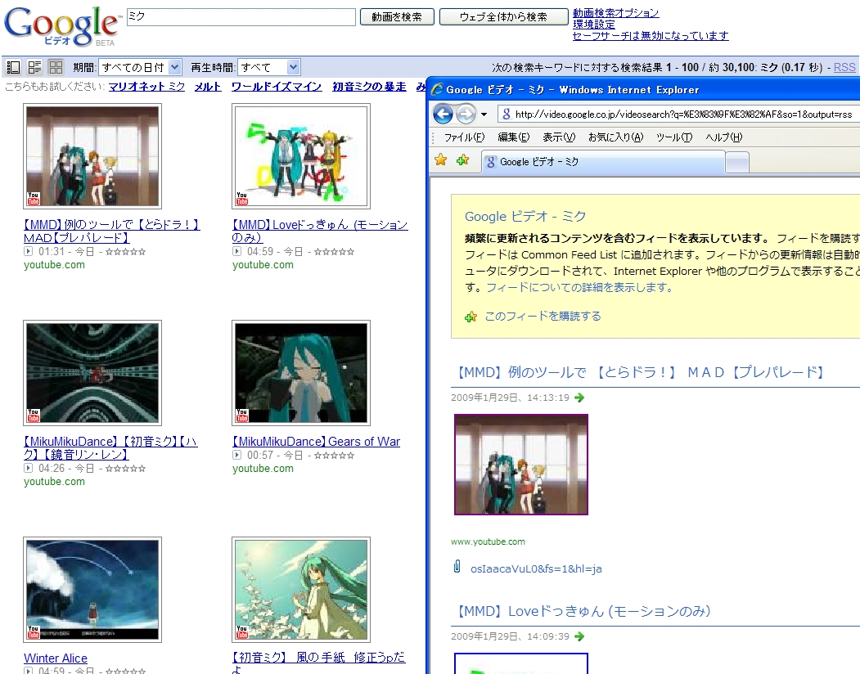Click the Google ビデオ logo

tap(62, 26)
